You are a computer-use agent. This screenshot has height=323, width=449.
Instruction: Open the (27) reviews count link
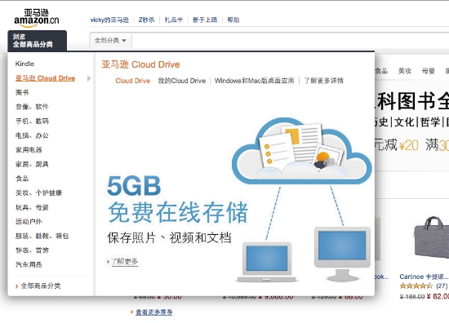click(442, 285)
